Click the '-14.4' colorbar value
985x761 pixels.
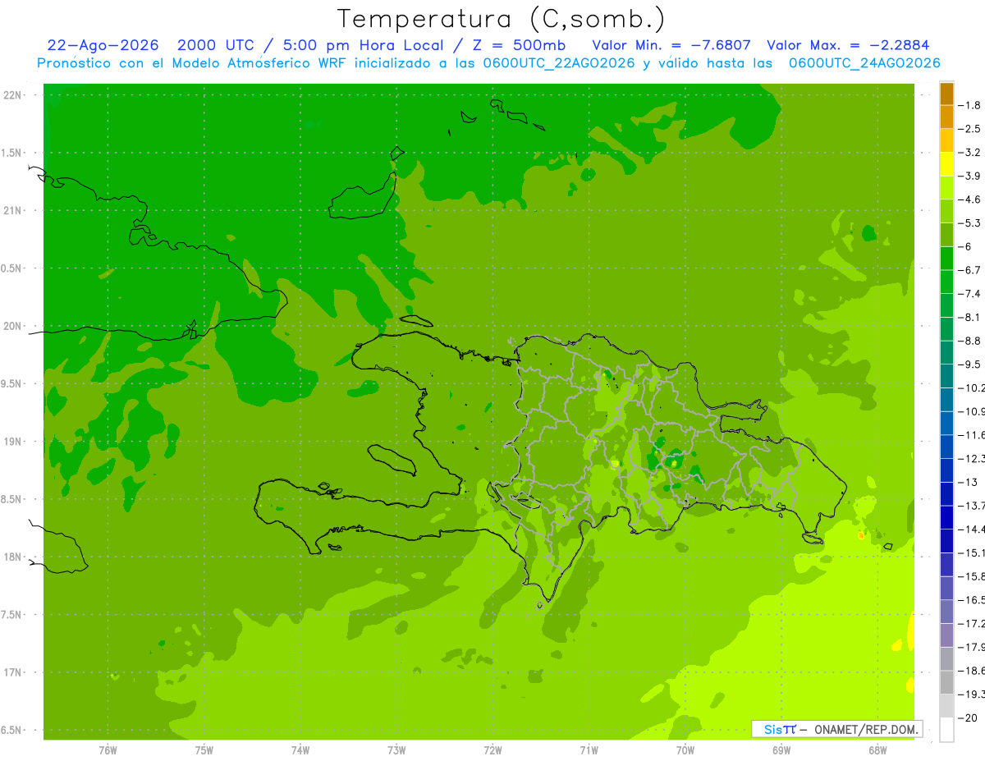(971, 529)
